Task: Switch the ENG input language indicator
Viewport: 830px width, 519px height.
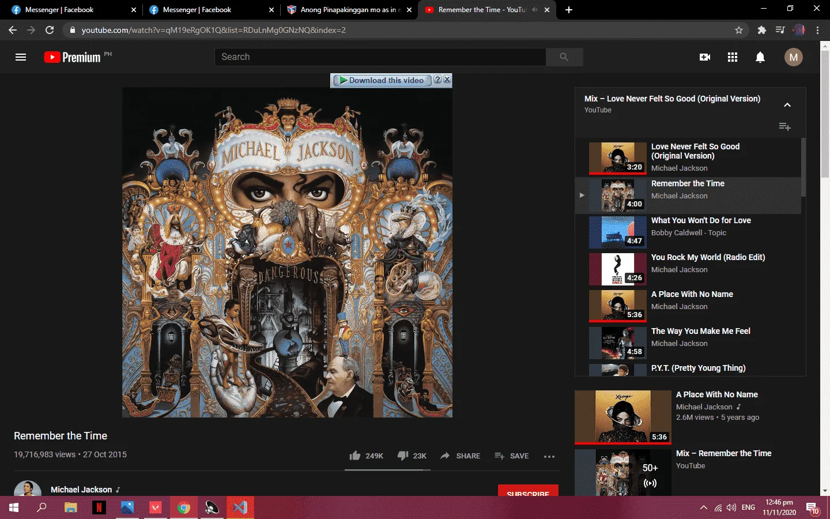Action: [748, 507]
